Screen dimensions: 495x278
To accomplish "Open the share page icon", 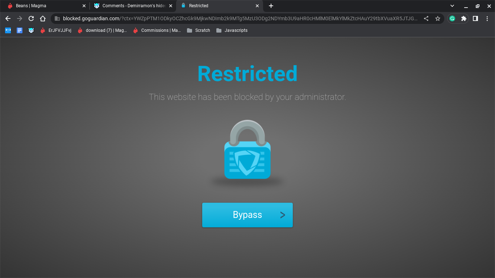I will [426, 18].
